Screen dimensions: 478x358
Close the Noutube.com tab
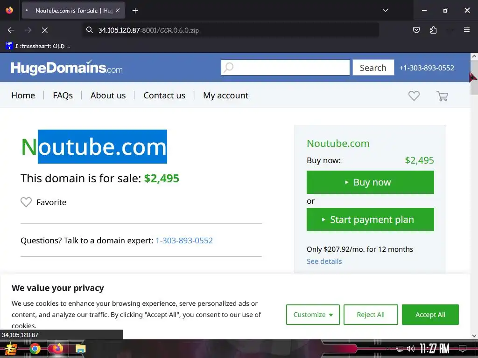[118, 10]
